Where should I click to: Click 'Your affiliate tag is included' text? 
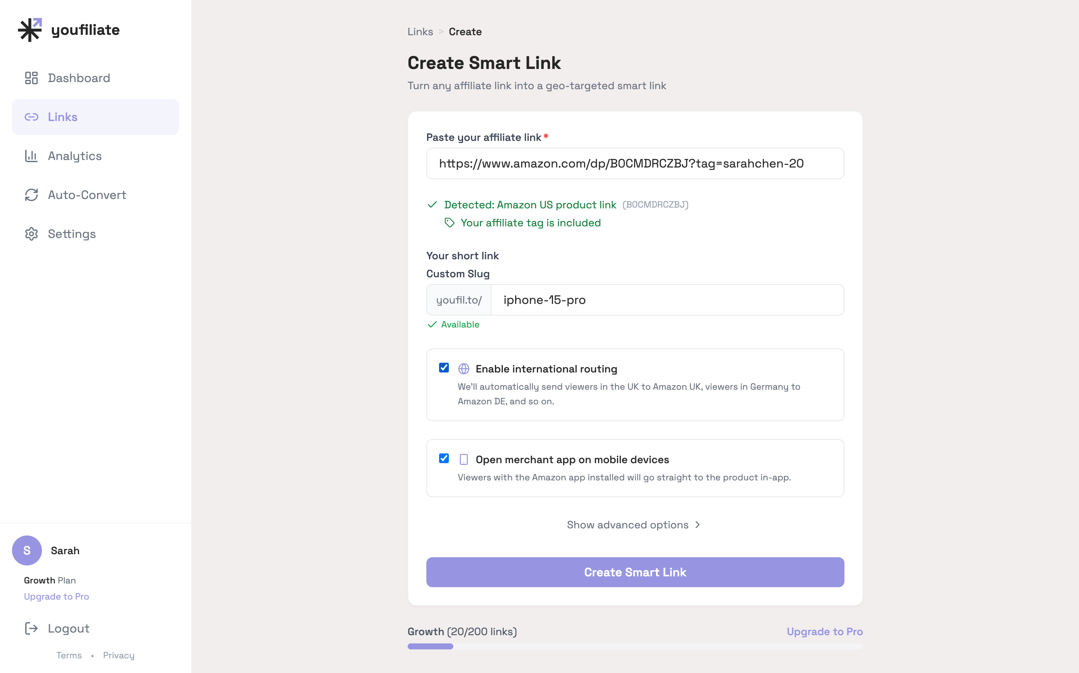(531, 223)
